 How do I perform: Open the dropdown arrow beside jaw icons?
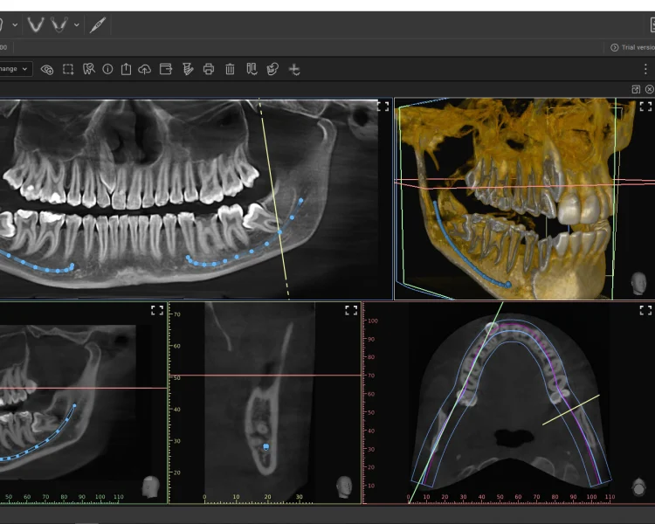pos(77,25)
